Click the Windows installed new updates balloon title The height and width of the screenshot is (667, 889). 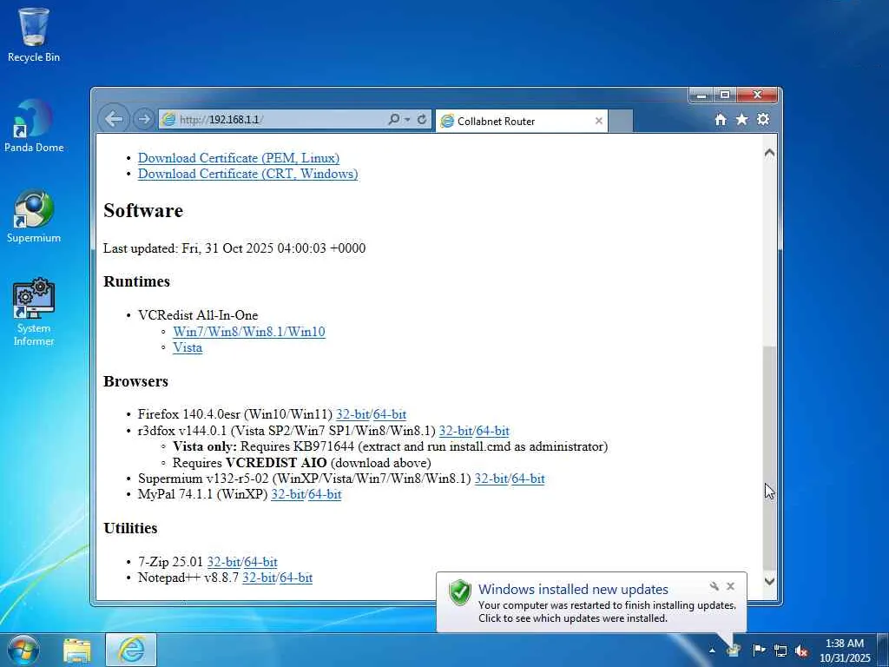[x=573, y=589]
